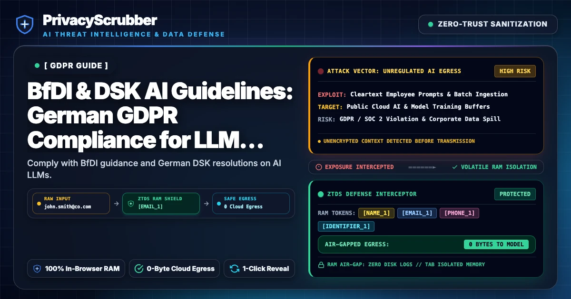
Task: Click 'RAM Air-Gap: Zero Disk Logs' footer text
Action: pos(406,264)
